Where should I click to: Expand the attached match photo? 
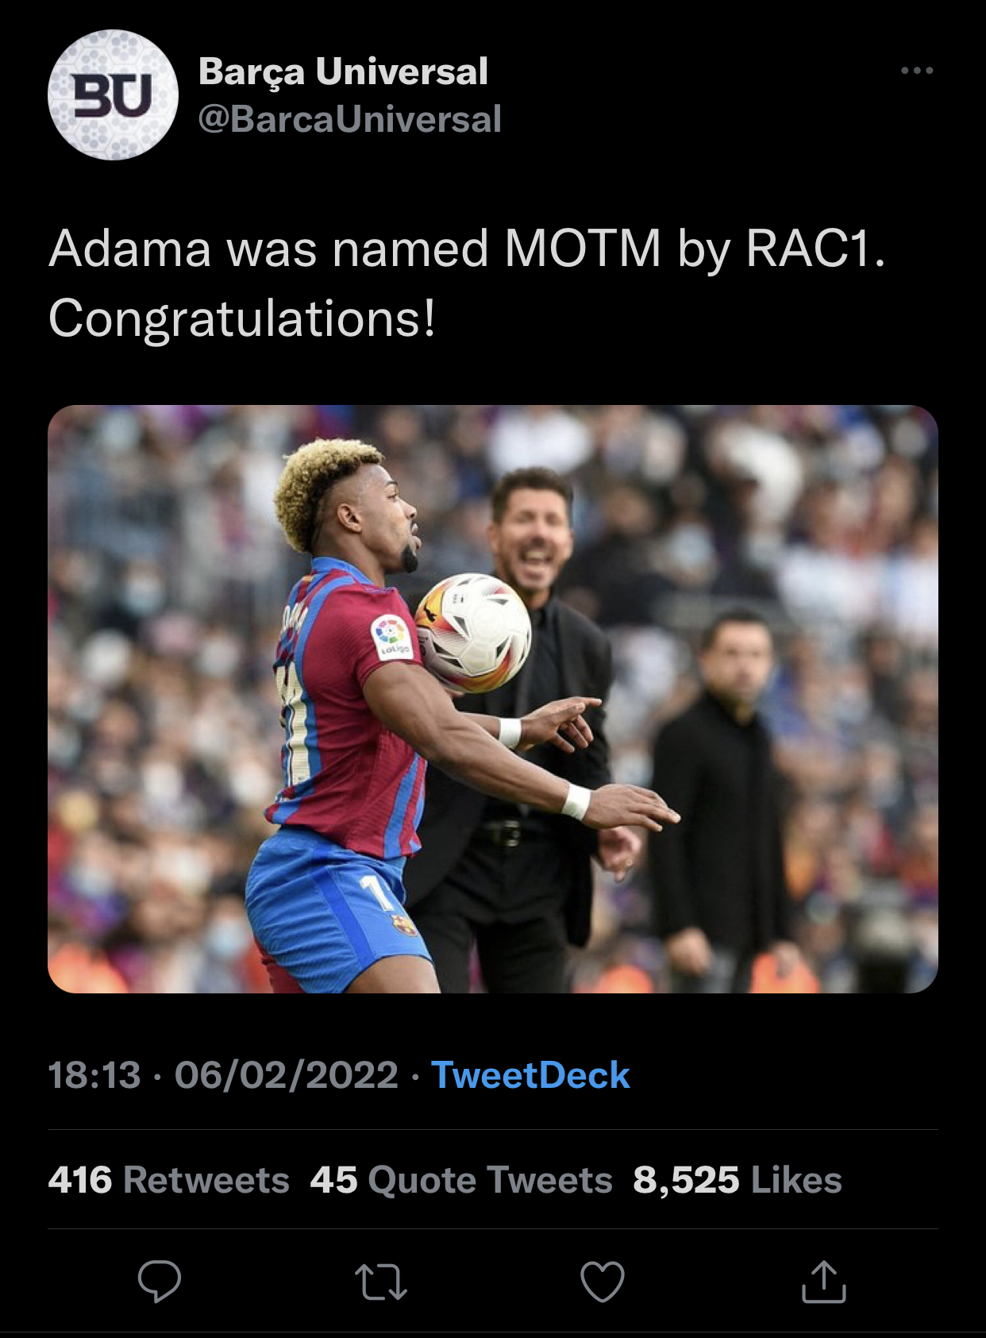pyautogui.click(x=492, y=699)
